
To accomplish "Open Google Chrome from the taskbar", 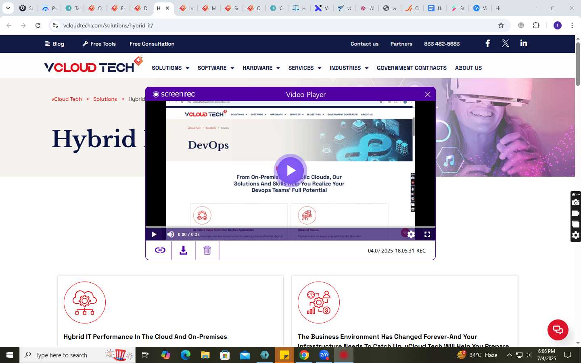I will coord(304,355).
